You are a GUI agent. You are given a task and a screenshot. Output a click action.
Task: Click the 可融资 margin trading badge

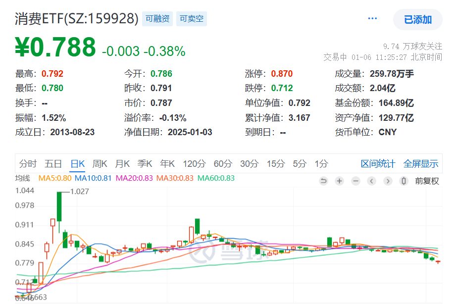pyautogui.click(x=157, y=18)
